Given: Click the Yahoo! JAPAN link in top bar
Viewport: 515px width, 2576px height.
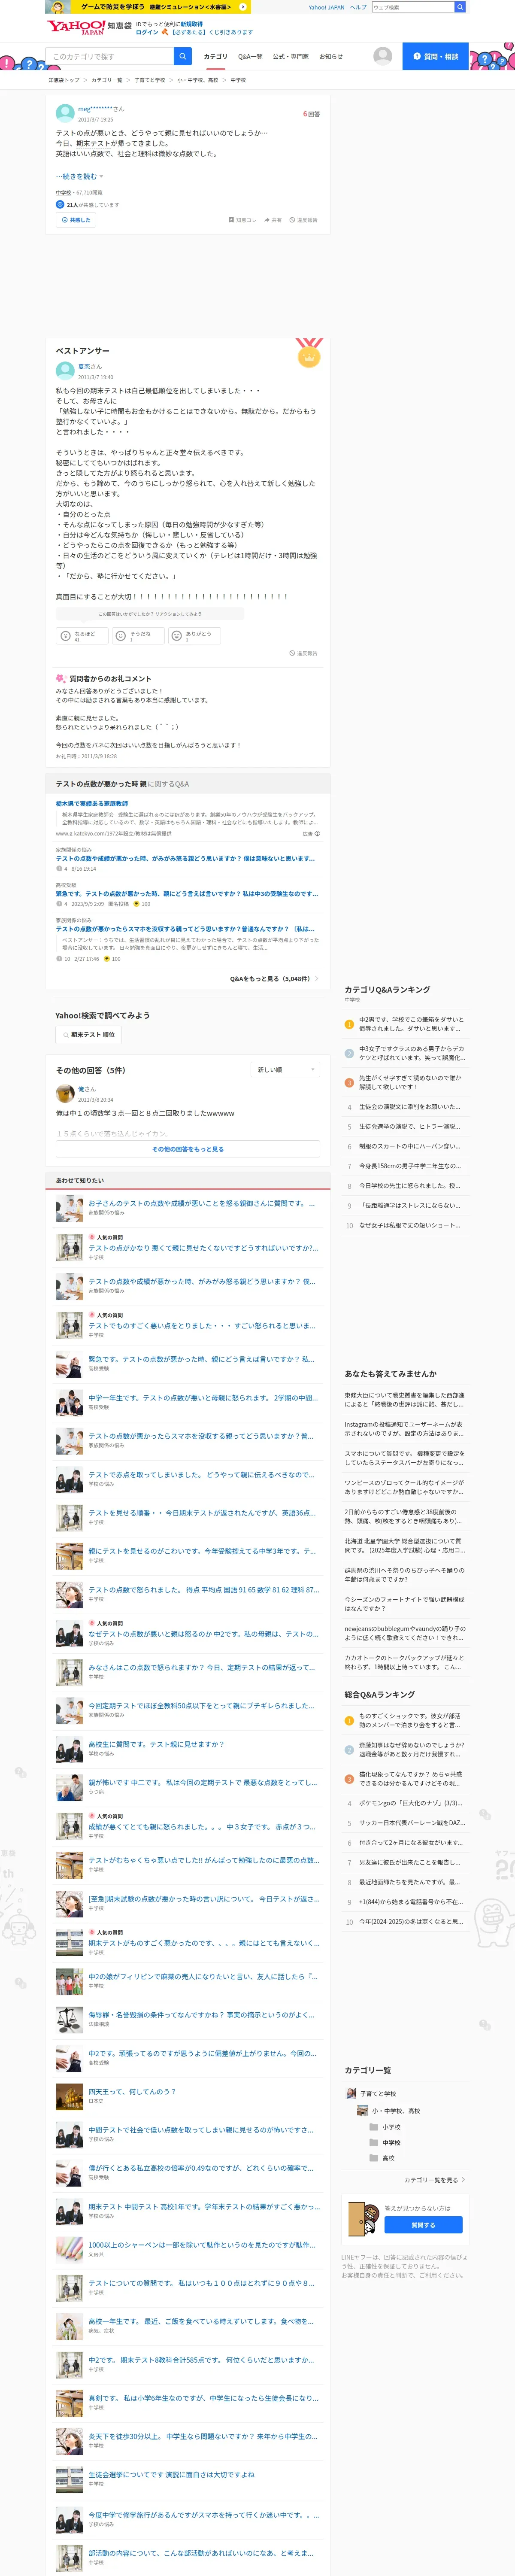Looking at the screenshot, I should tap(326, 7).
